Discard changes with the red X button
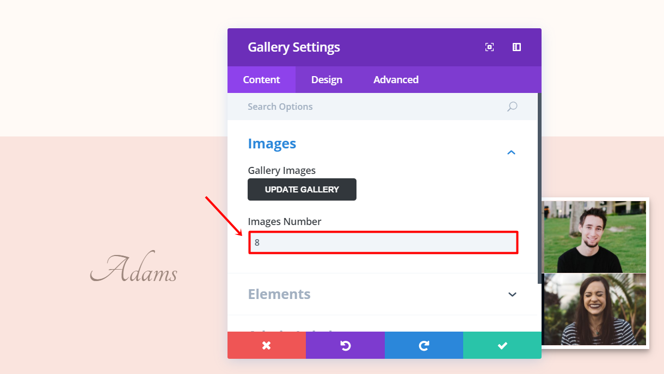 266,345
